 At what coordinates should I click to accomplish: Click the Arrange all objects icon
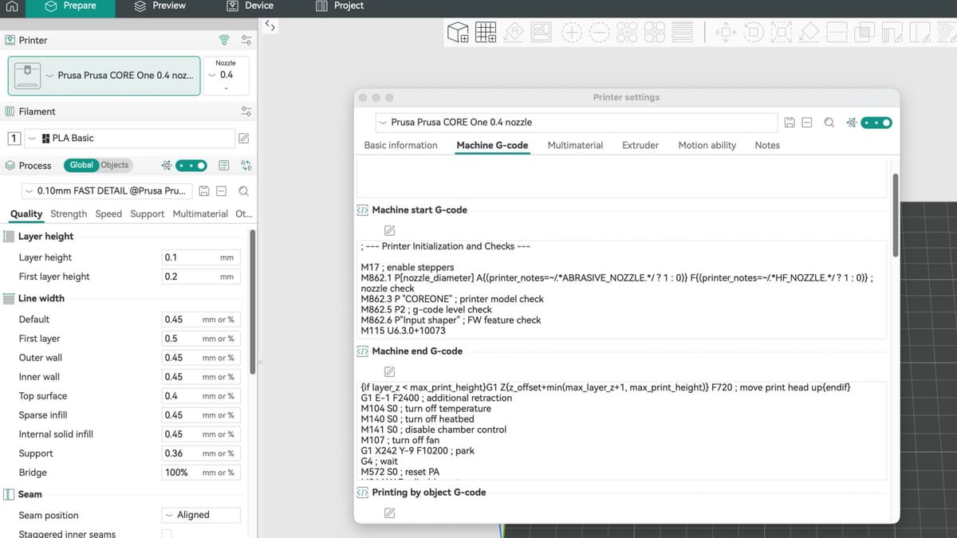542,33
